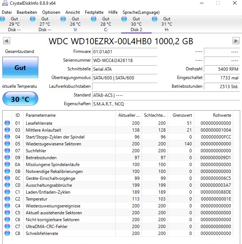Click the Seriennummer field WD-WCC4J2426118
242x244 pixels.
coord(124,60)
